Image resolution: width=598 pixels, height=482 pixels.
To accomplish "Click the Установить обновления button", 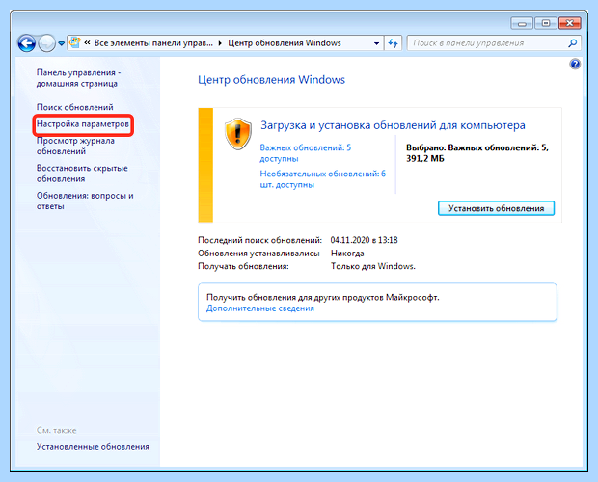I will [496, 208].
